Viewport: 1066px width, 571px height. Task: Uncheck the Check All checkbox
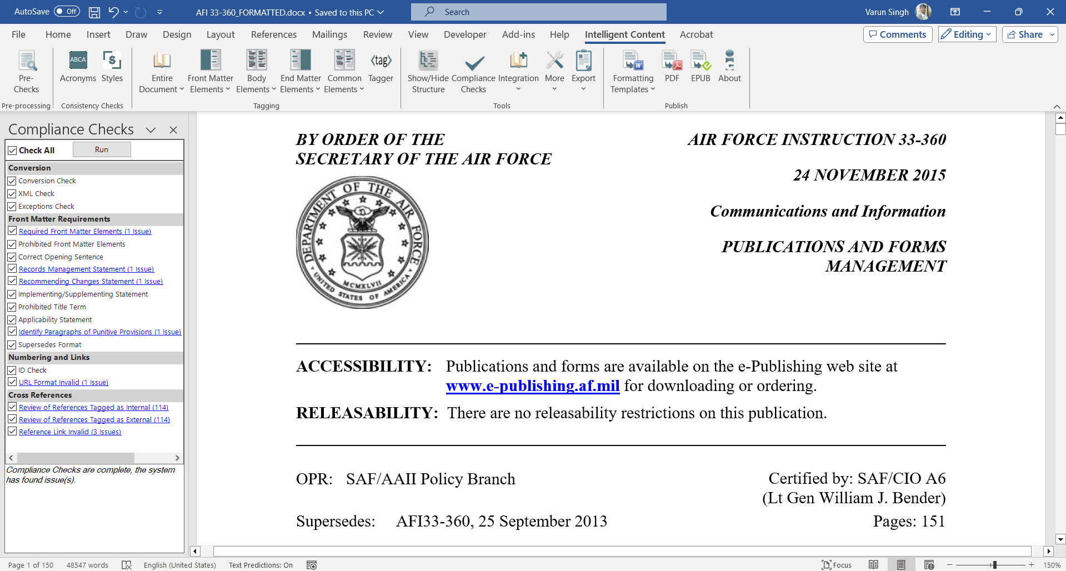coord(13,151)
